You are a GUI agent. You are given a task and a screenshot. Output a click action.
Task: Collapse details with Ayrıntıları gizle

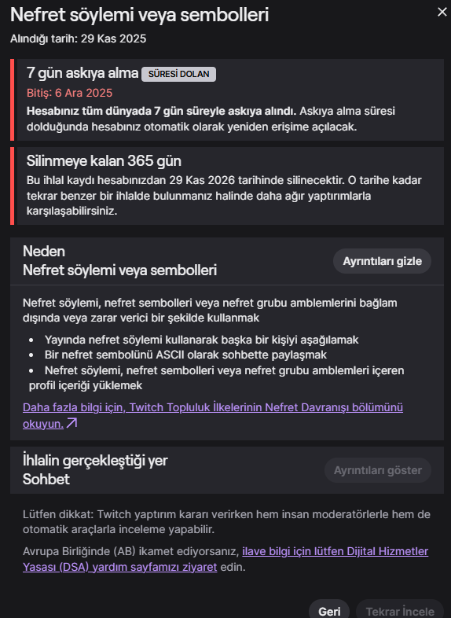click(382, 261)
